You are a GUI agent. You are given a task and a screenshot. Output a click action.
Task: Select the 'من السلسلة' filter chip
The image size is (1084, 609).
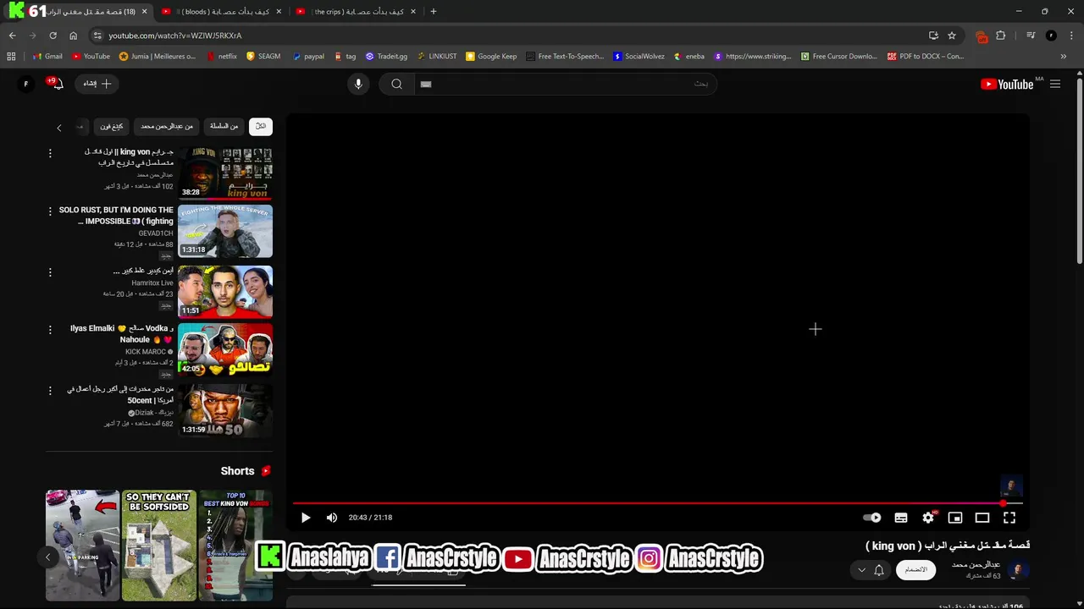(224, 126)
